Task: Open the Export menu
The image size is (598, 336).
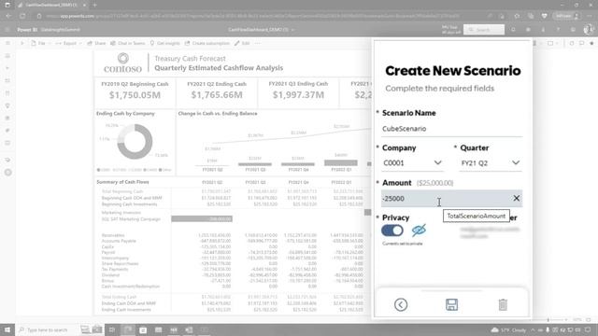Action: click(68, 44)
